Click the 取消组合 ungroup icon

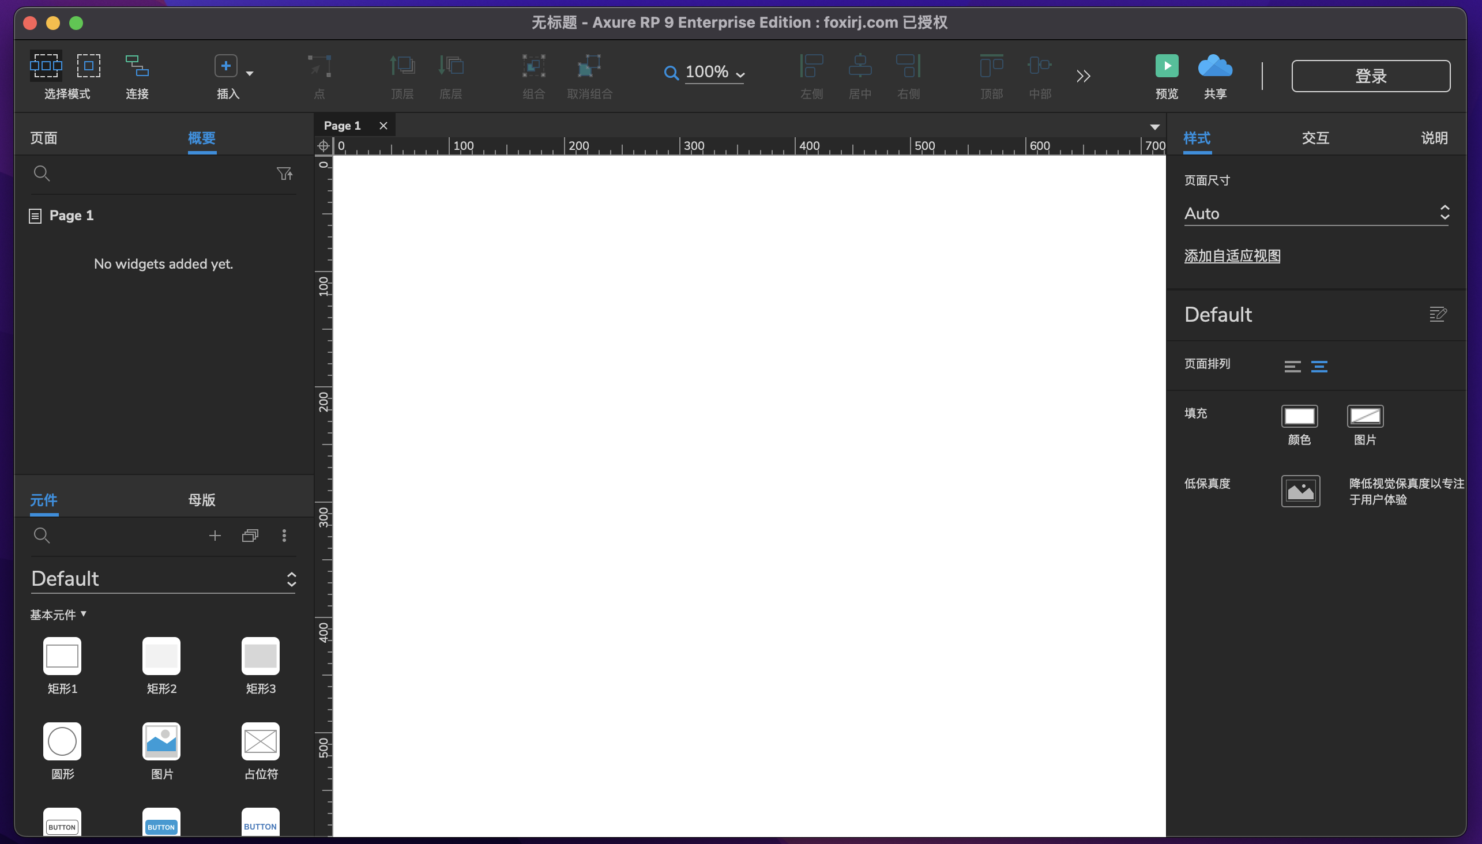tap(588, 74)
